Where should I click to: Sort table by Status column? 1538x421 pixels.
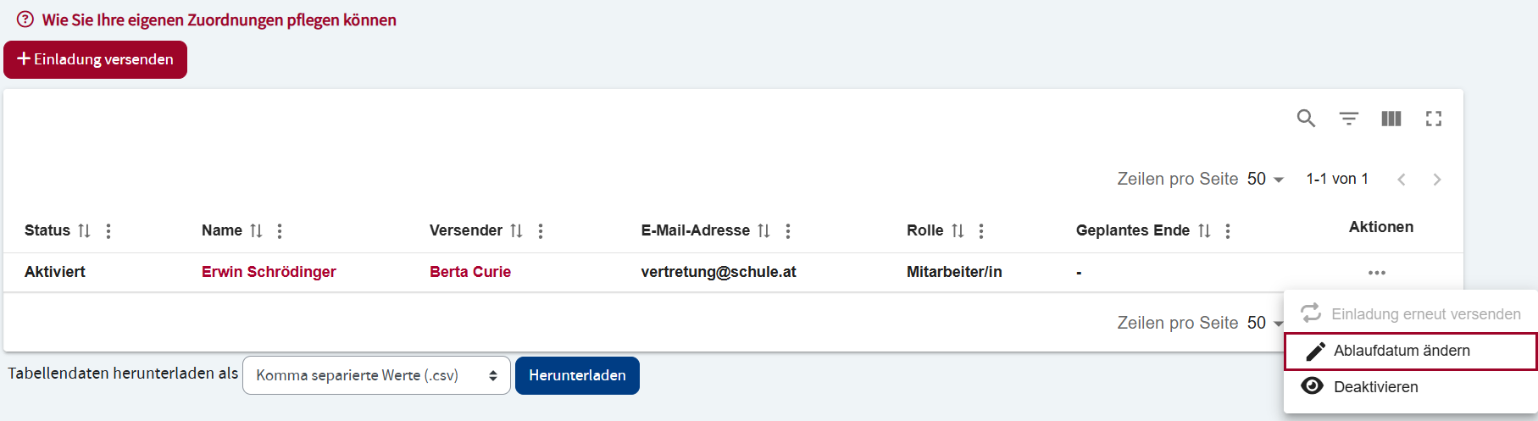(x=84, y=230)
